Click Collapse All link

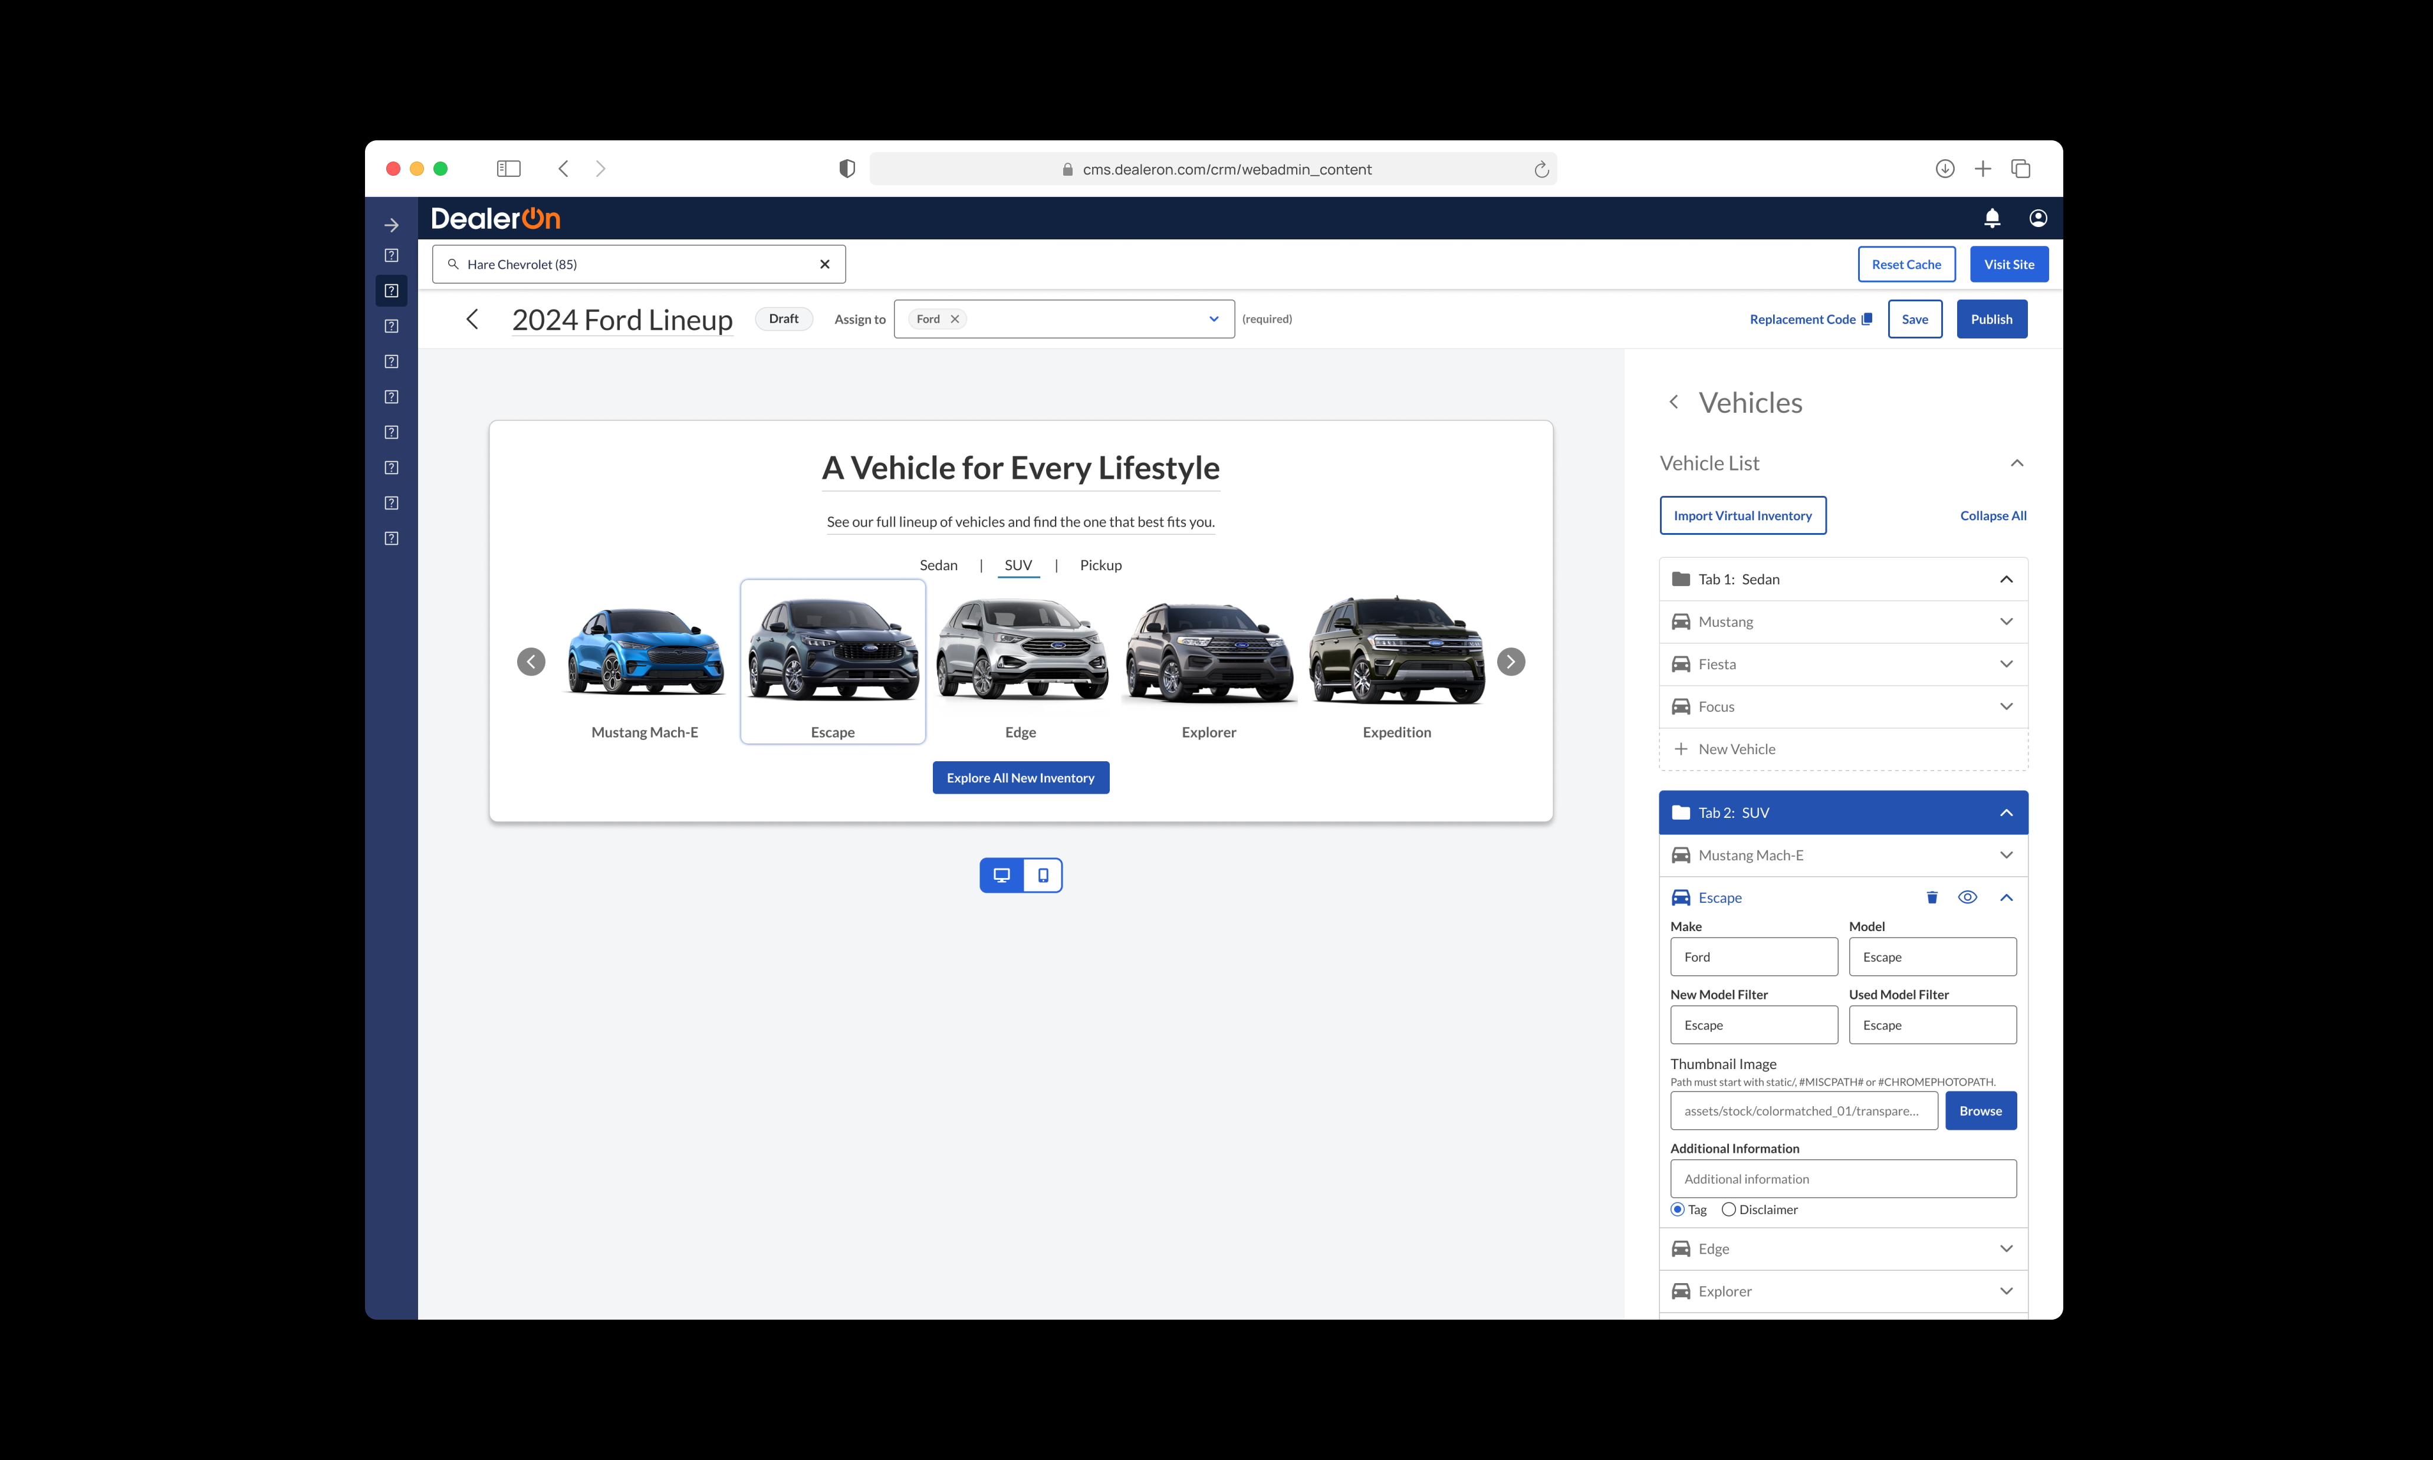[x=1993, y=515]
